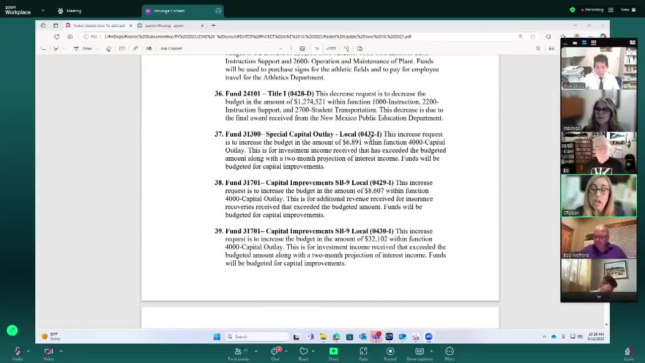Click the green pencil annotation button
645x363 pixels.
(x=12, y=330)
